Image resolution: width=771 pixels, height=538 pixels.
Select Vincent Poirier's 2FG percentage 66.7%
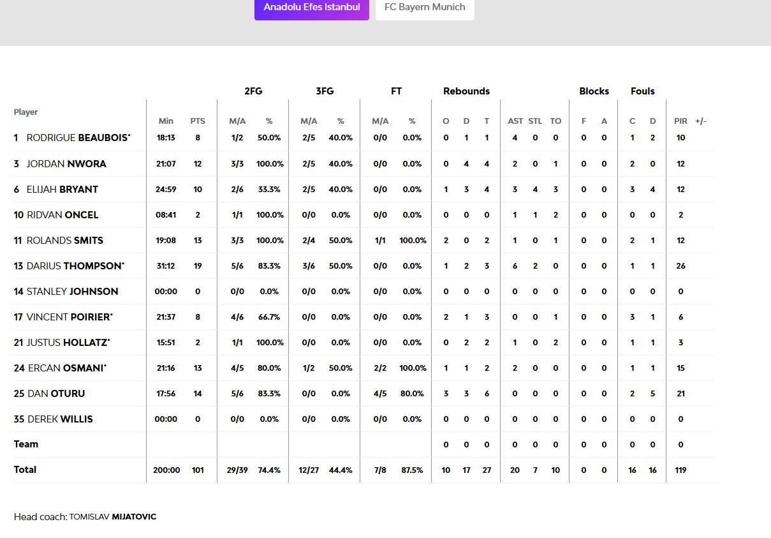tap(269, 317)
